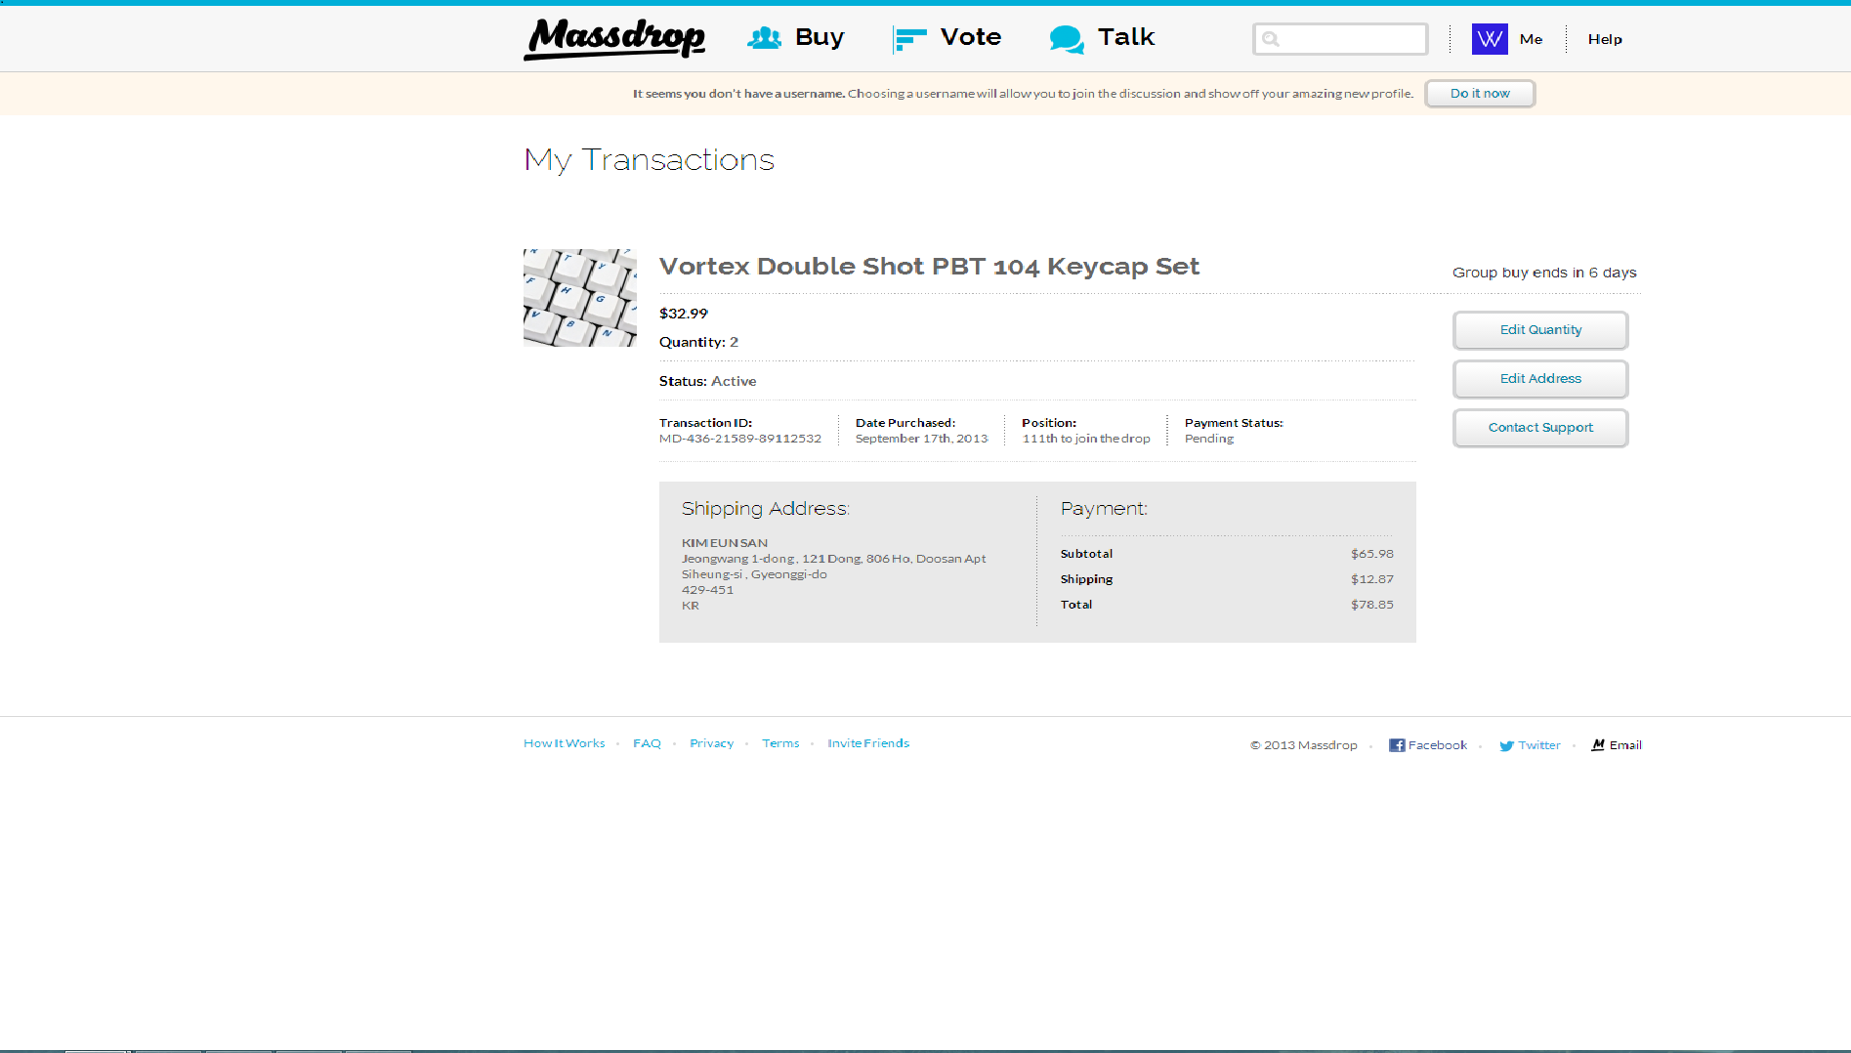This screenshot has height=1053, width=1851.
Task: Click the Pending payment status text
Action: pos(1209,439)
